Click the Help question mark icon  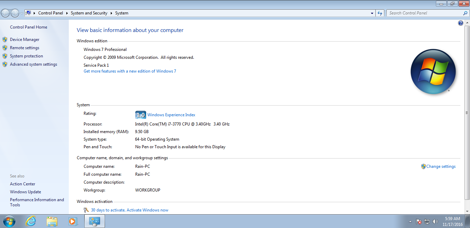tap(461, 23)
